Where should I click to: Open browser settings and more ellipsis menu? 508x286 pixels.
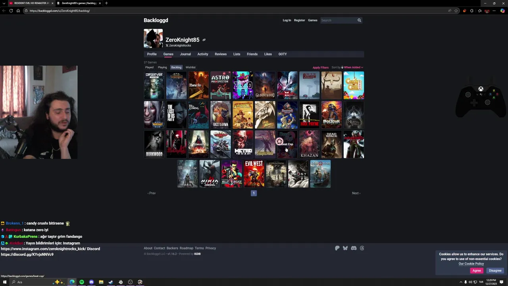click(495, 11)
